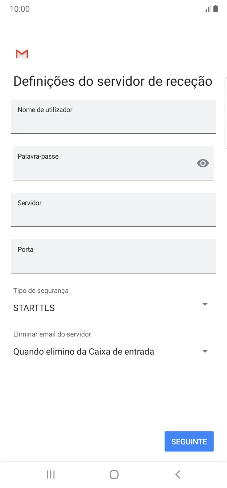Show the password using the eye icon
The width and height of the screenshot is (227, 488).
202,163
